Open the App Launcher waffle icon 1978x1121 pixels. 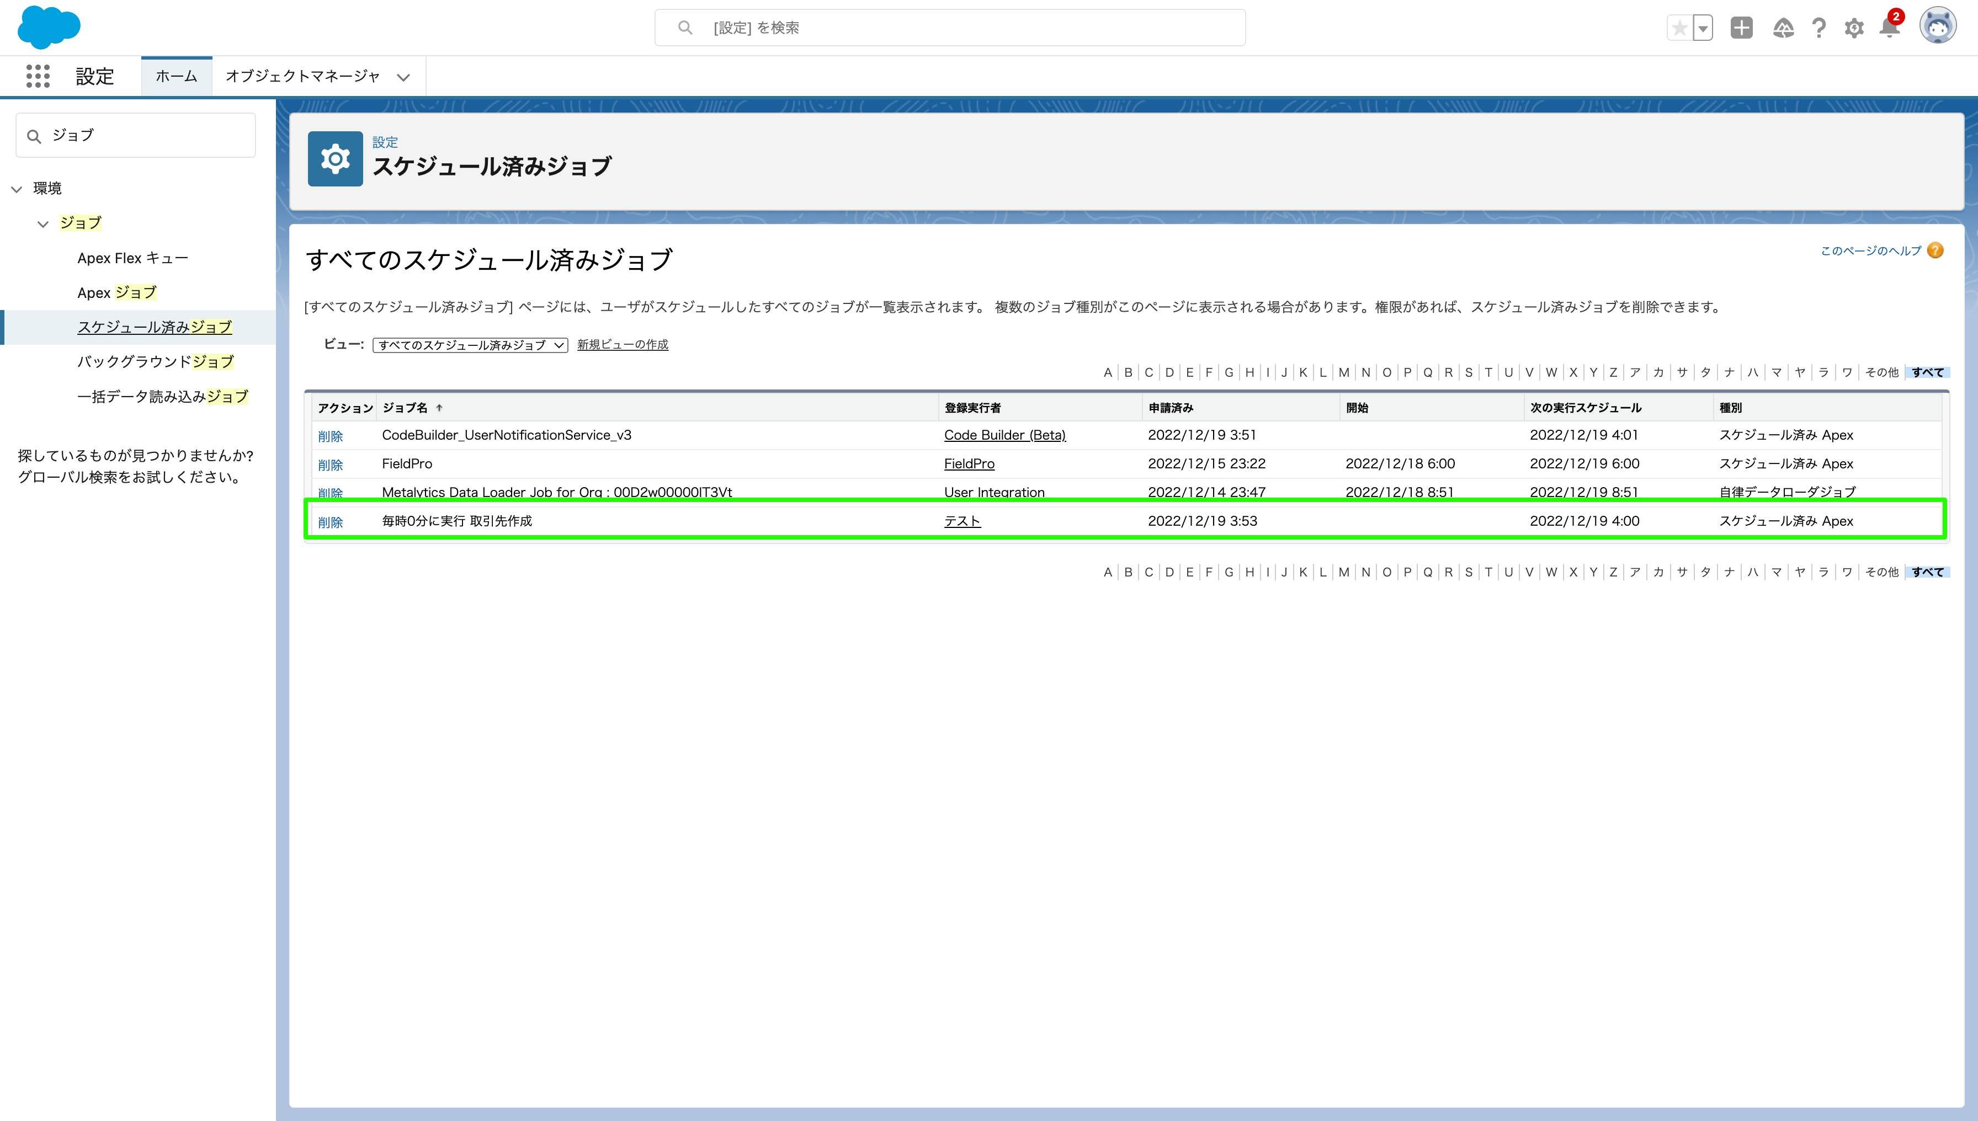[x=38, y=76]
